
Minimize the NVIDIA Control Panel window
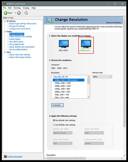point(108,4)
